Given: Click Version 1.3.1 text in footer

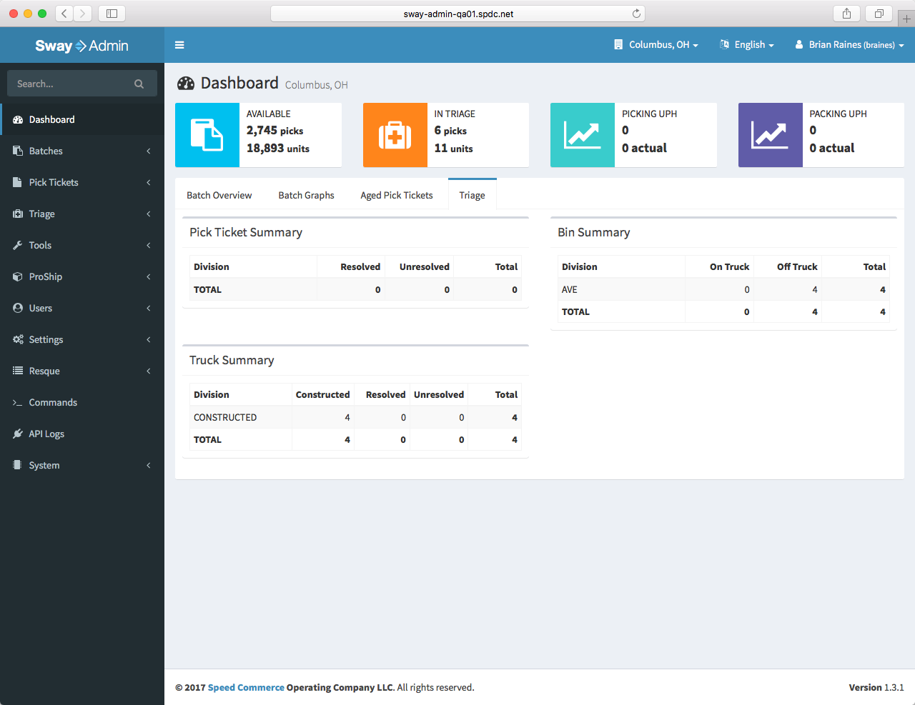Looking at the screenshot, I should pyautogui.click(x=876, y=687).
